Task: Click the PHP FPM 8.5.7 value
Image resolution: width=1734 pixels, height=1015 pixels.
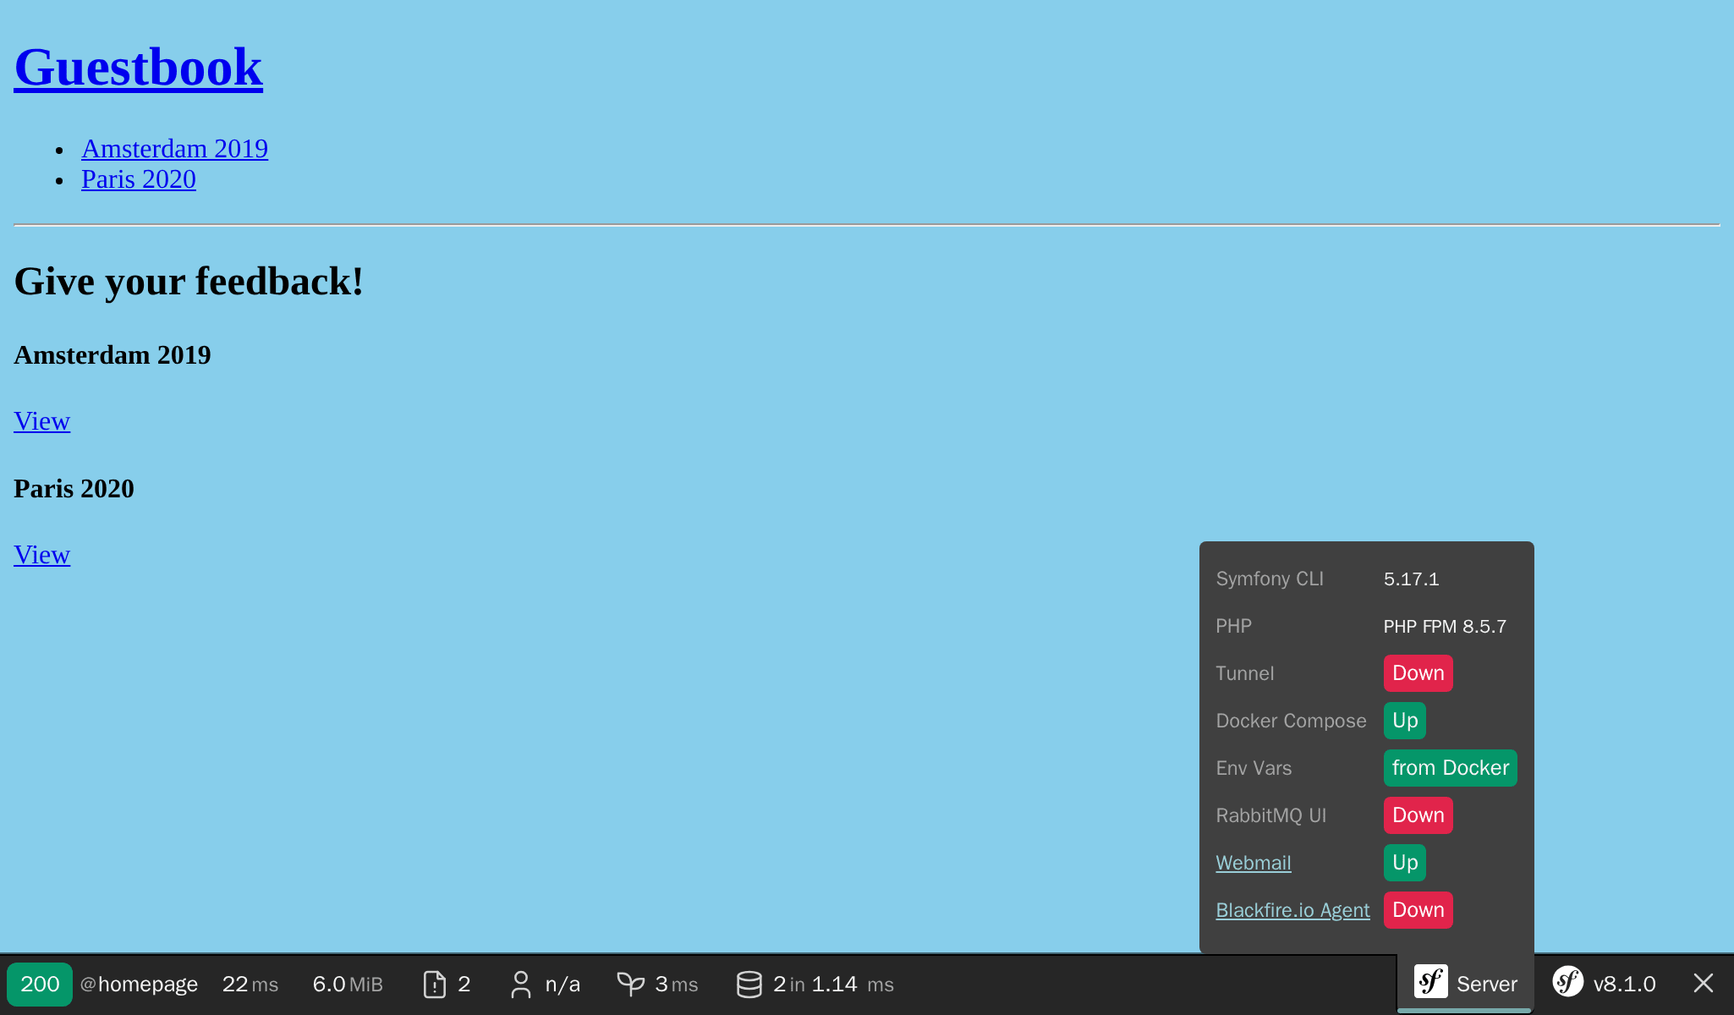Action: [1445, 627]
